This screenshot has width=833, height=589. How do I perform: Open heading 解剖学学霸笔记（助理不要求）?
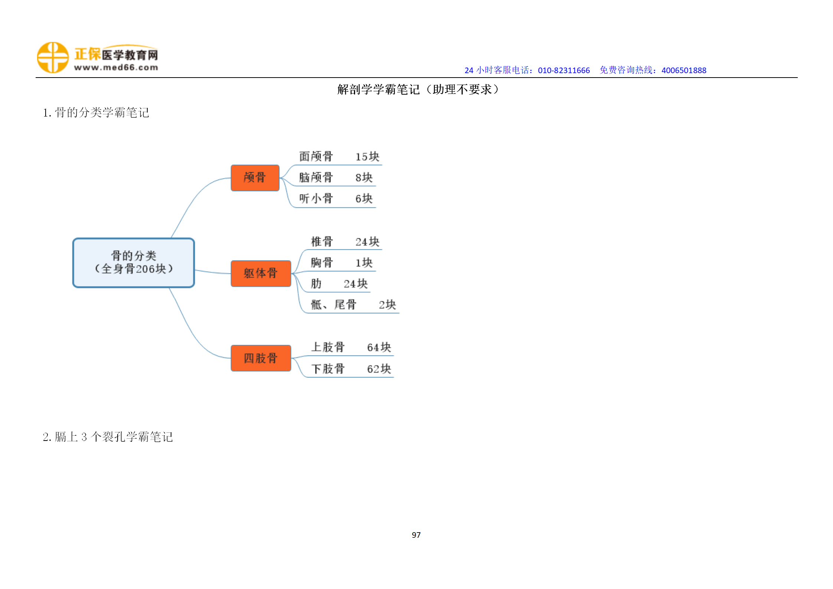click(x=417, y=89)
